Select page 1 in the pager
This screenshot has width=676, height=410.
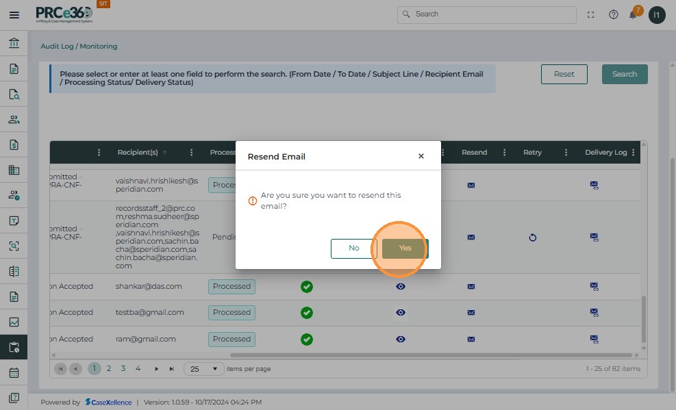pos(95,369)
